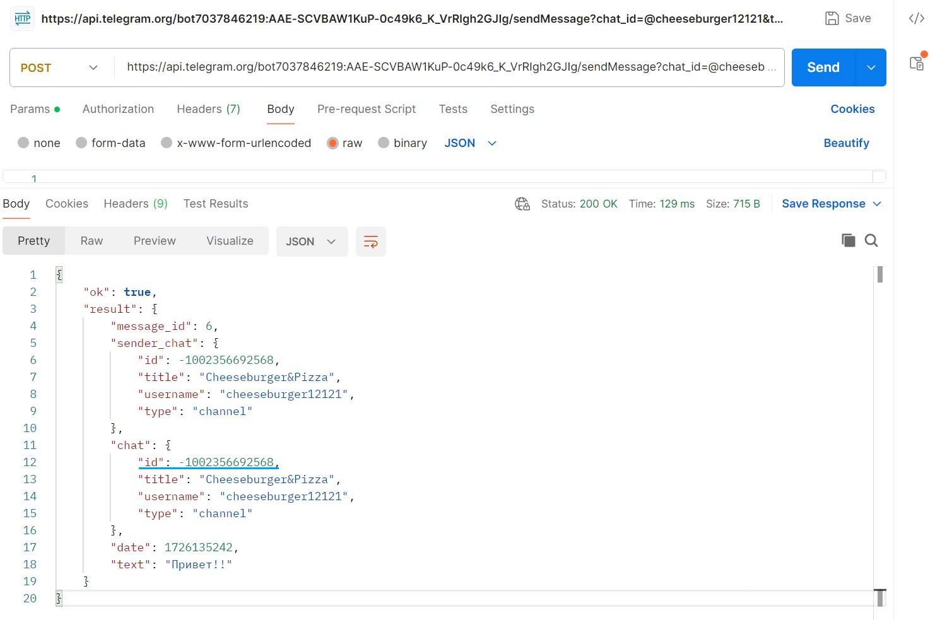Open the request Body tab

281,109
